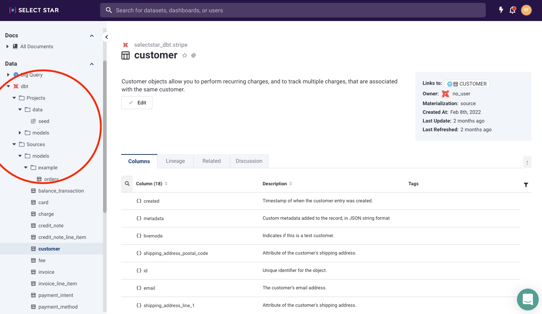Open the notifications bell
This screenshot has width=542, height=314.
point(512,10)
